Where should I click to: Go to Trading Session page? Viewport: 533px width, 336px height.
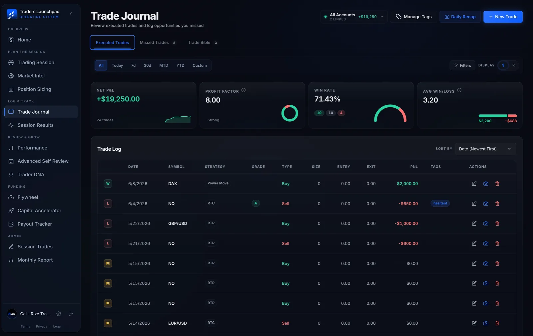pyautogui.click(x=41, y=63)
